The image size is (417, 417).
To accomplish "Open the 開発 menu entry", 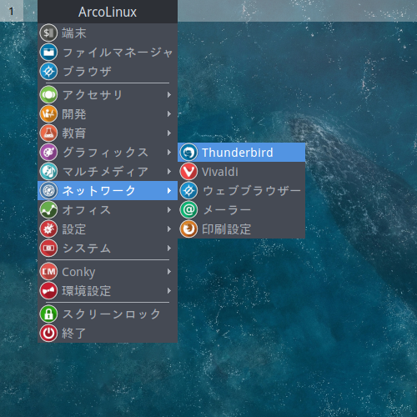I will 108,114.
